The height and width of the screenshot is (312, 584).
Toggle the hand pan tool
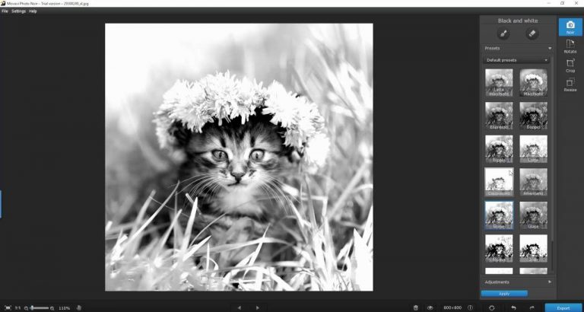pyautogui.click(x=79, y=308)
